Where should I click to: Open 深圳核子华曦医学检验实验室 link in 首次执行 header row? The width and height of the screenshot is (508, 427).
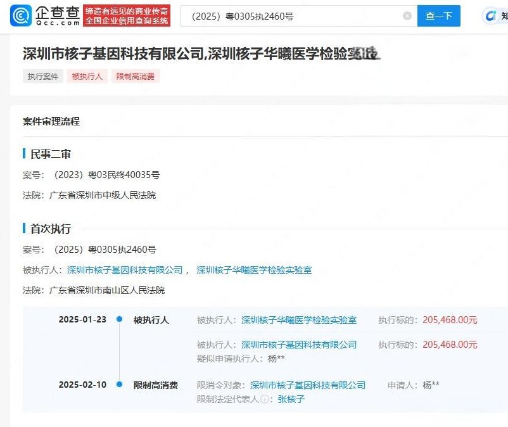(x=254, y=270)
